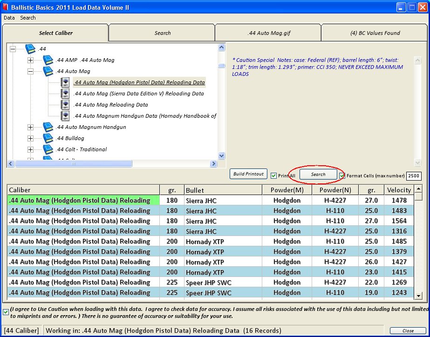Expand the .44 Auto Magnum Handgun node
Screen dimensions: 430x337
point(31,127)
